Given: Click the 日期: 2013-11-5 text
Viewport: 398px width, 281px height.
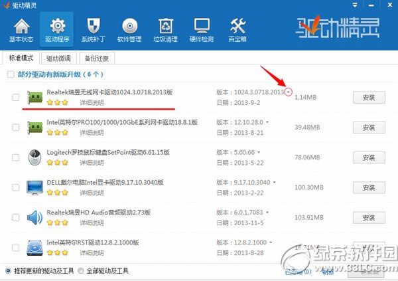Looking at the screenshot, I should (240, 223).
